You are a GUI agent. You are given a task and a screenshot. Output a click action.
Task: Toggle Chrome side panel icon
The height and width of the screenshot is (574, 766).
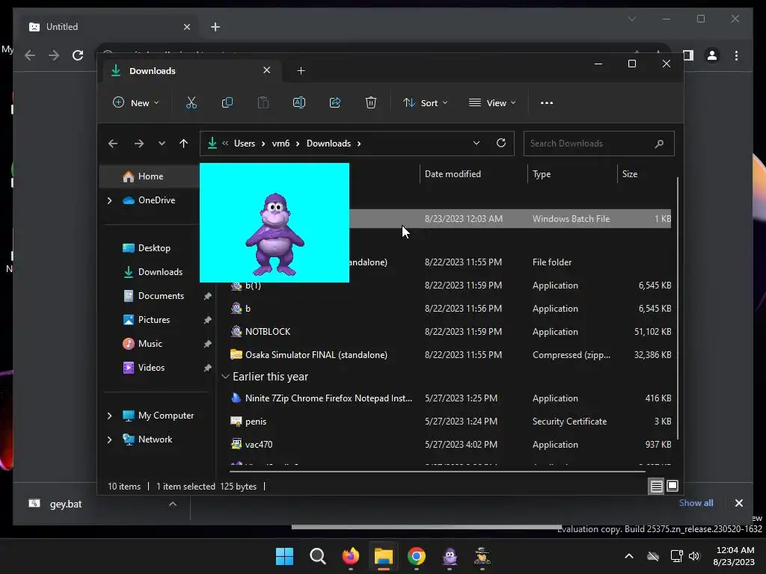688,55
